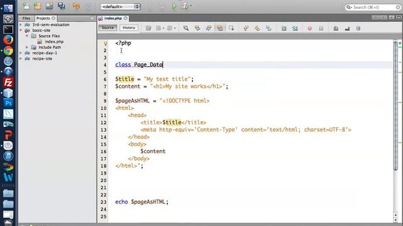Open Photoshop from the dock
Screen dimensions: 403x226
pos(8,103)
